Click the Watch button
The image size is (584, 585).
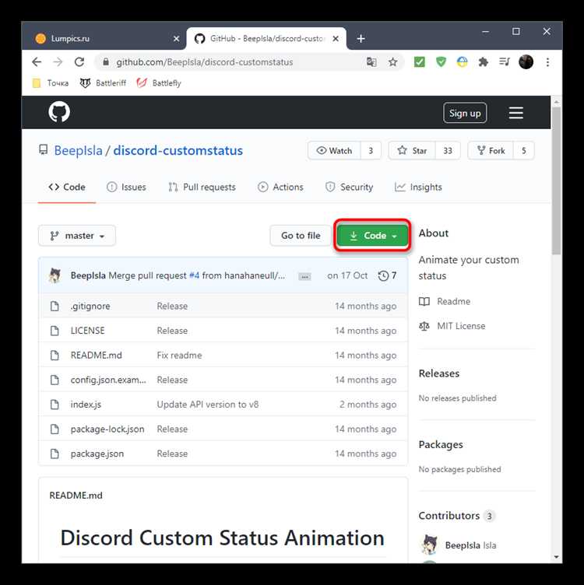334,150
